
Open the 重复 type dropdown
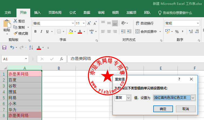(128, 98)
